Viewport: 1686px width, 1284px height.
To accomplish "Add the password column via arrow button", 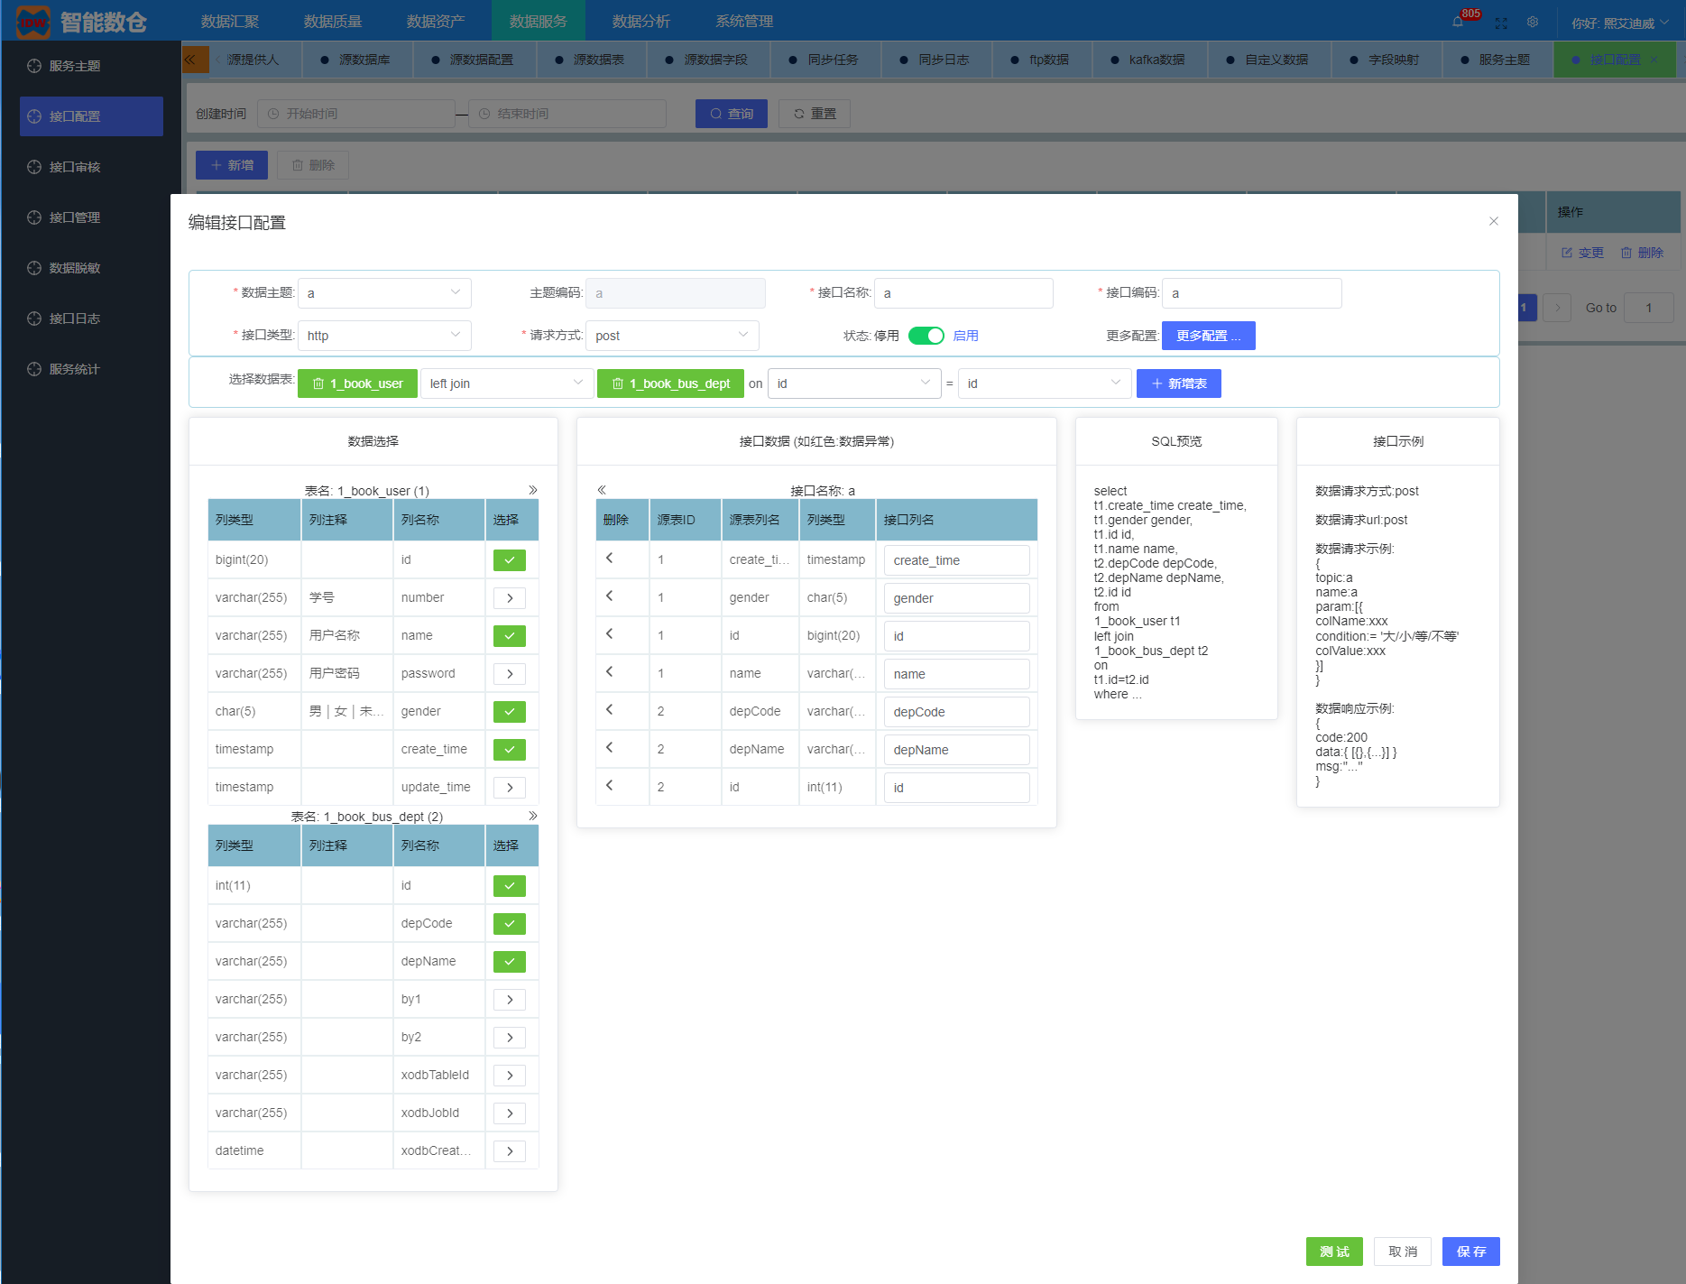I will click(510, 674).
